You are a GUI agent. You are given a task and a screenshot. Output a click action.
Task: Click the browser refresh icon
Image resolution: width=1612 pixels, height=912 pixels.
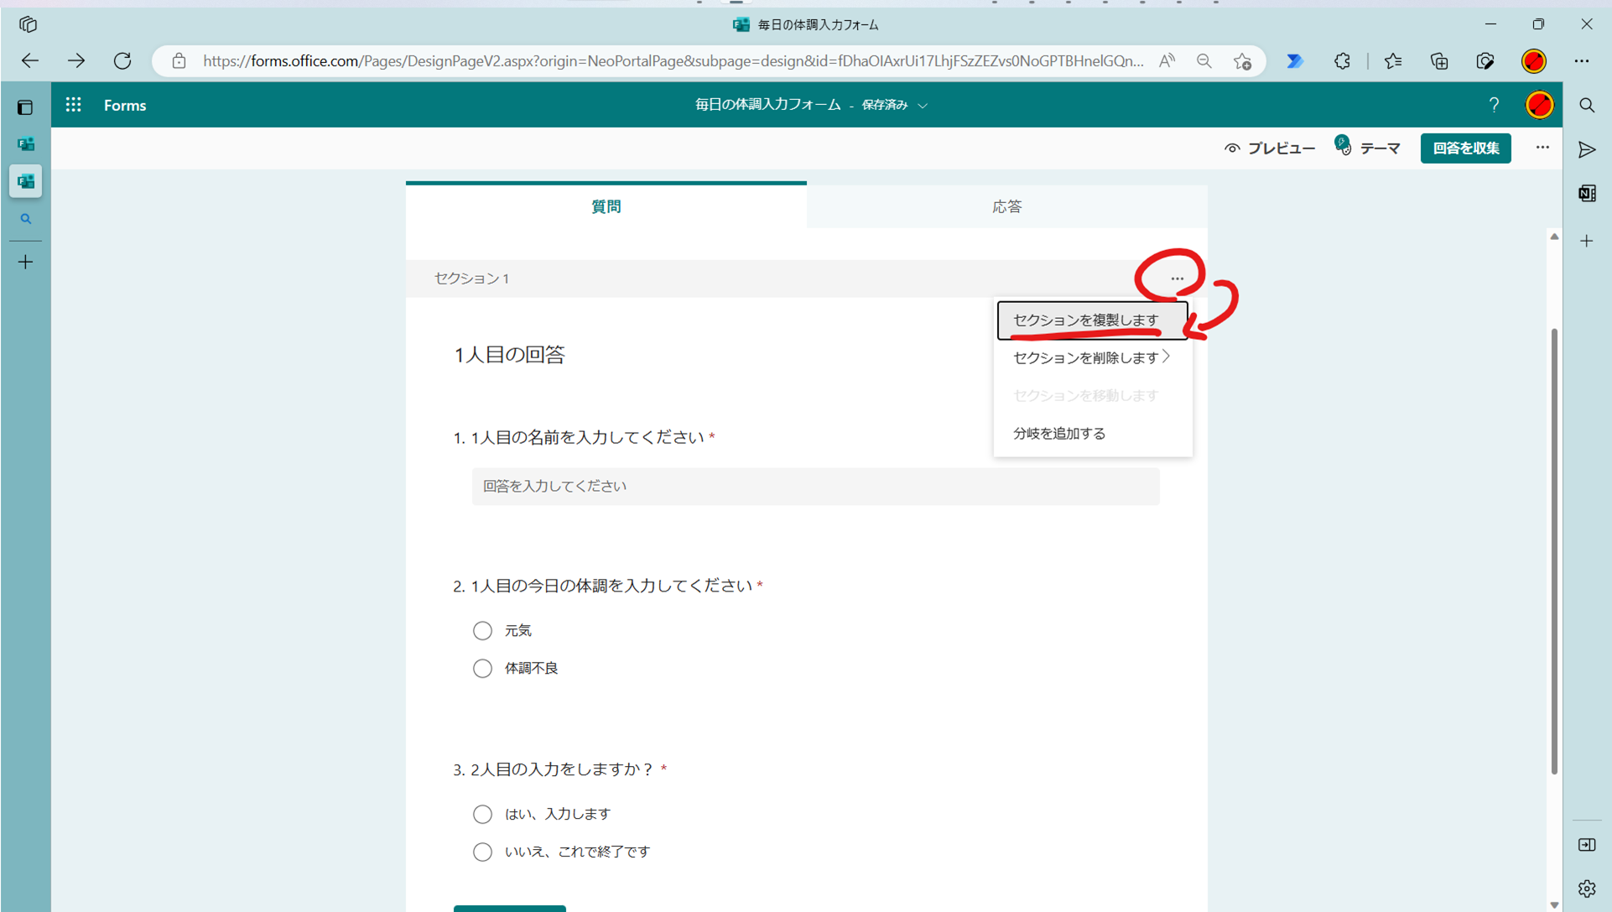(x=122, y=60)
